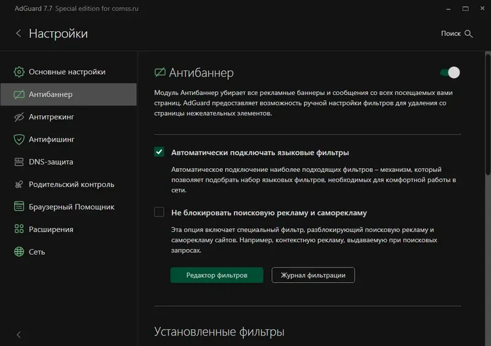
Task: Open Журнал фильтрации
Action: [x=313, y=275]
